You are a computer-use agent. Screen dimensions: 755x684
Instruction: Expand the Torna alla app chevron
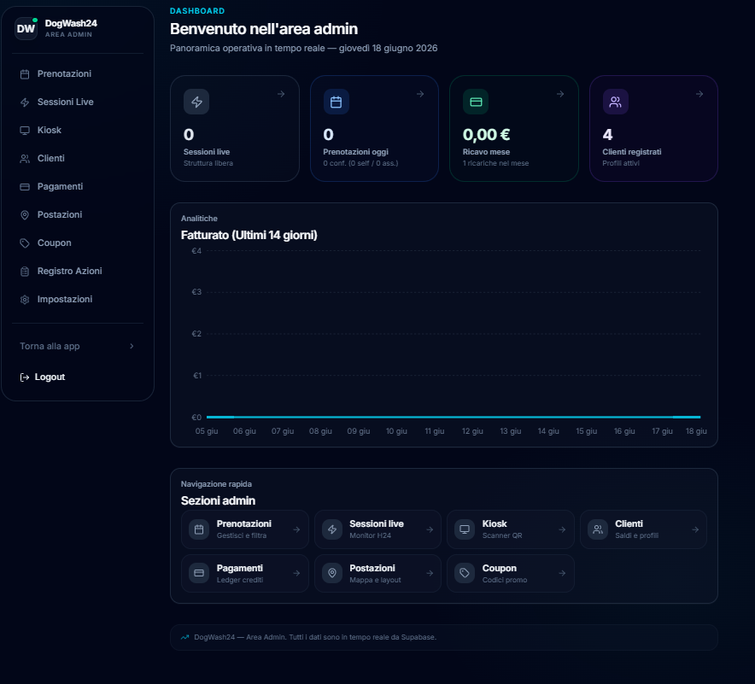[132, 346]
